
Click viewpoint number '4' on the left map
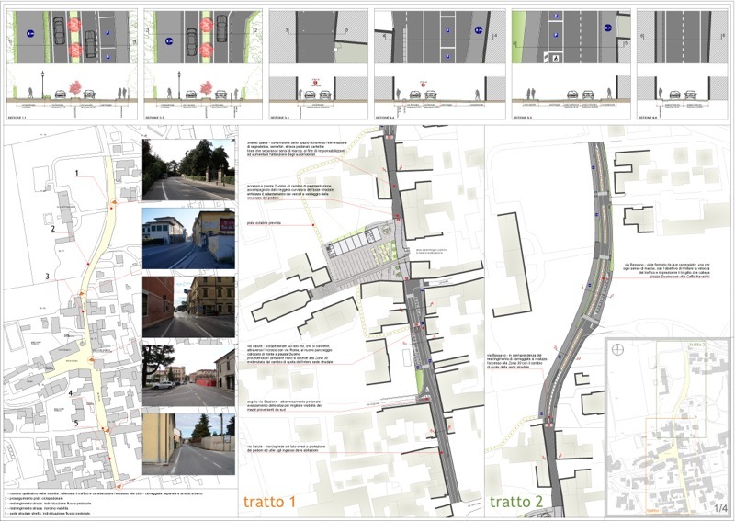[x=71, y=393]
